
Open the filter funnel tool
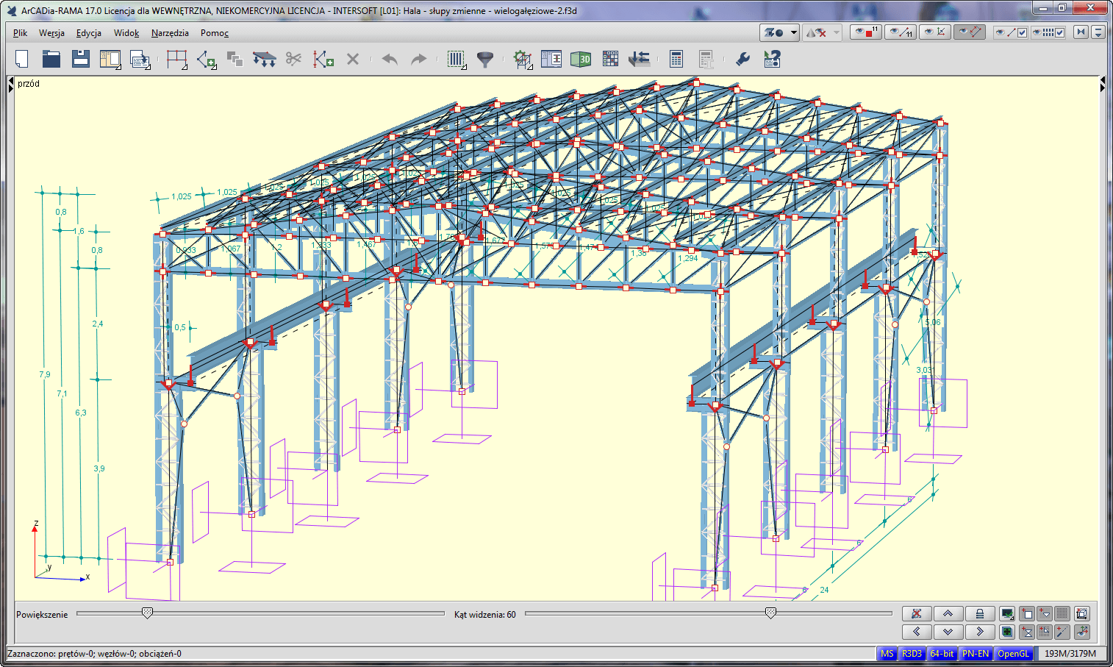pyautogui.click(x=485, y=58)
